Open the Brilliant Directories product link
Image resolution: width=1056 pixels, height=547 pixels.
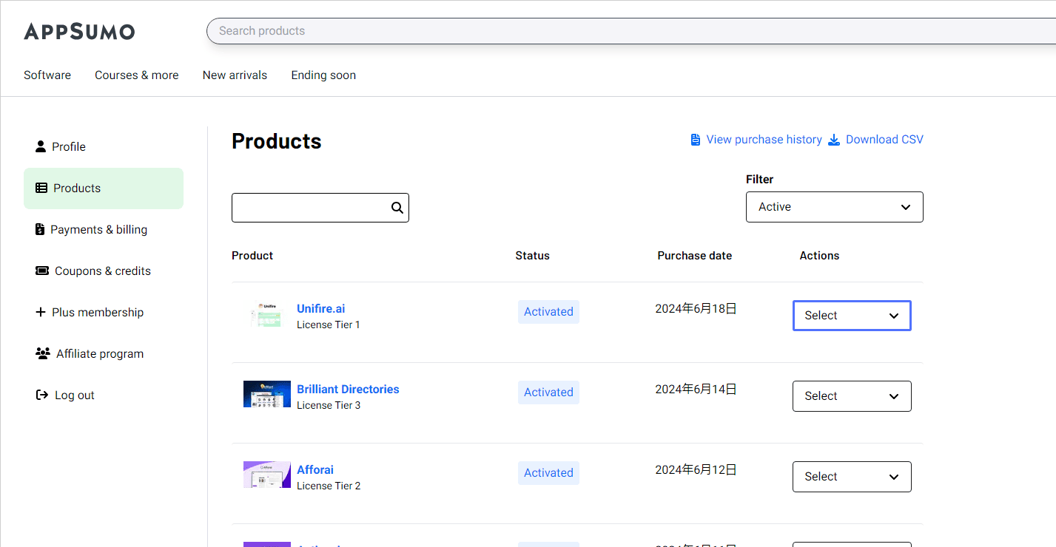coord(348,390)
